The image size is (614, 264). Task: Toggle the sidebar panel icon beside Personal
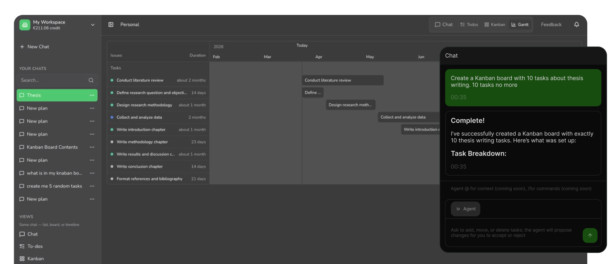[x=111, y=25]
